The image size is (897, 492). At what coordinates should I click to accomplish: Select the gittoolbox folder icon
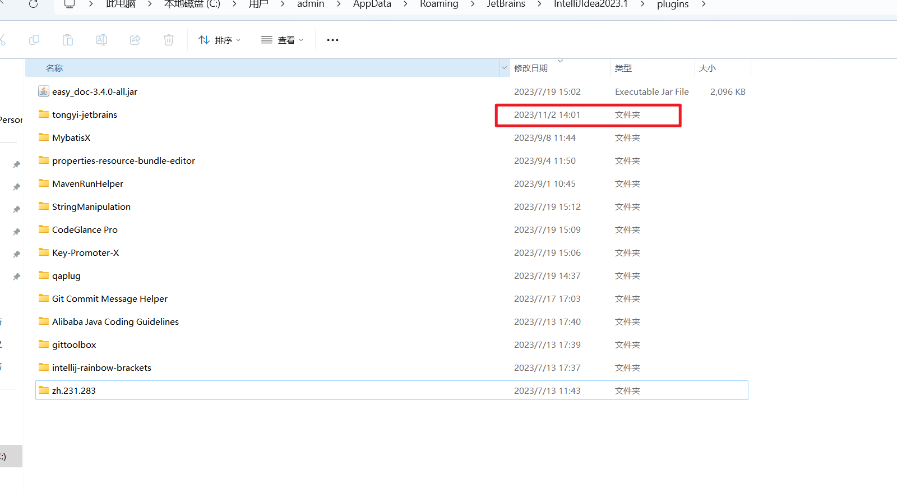coord(44,344)
